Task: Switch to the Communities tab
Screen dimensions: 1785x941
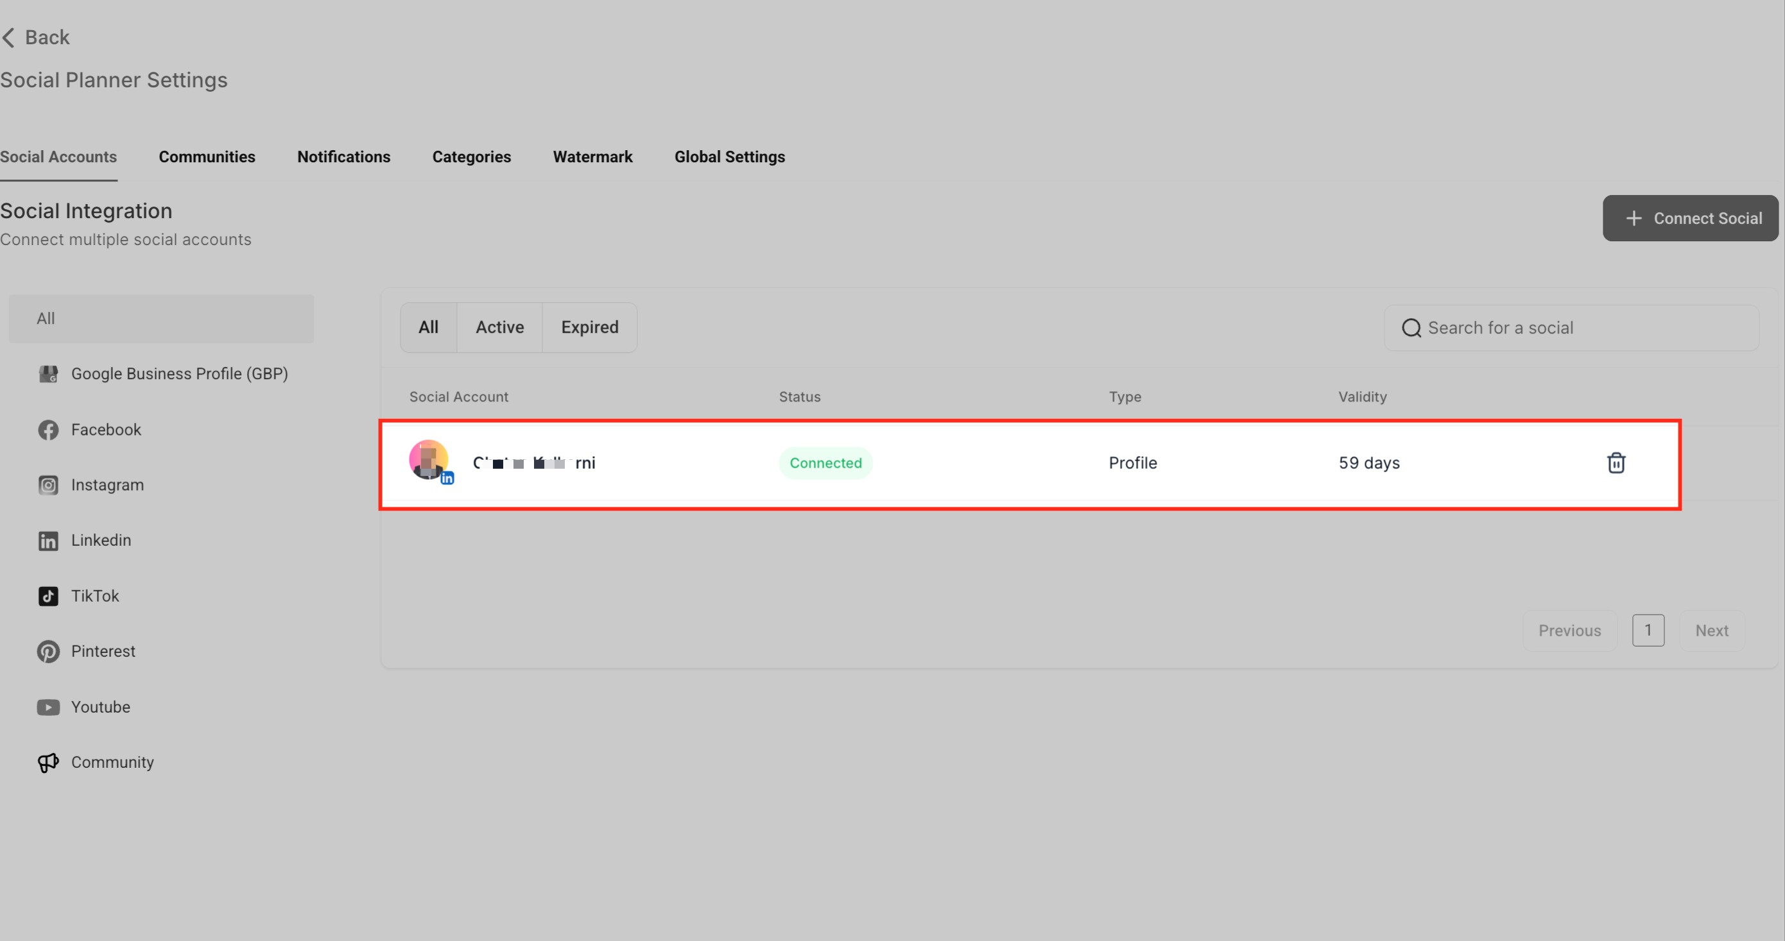Action: click(207, 157)
